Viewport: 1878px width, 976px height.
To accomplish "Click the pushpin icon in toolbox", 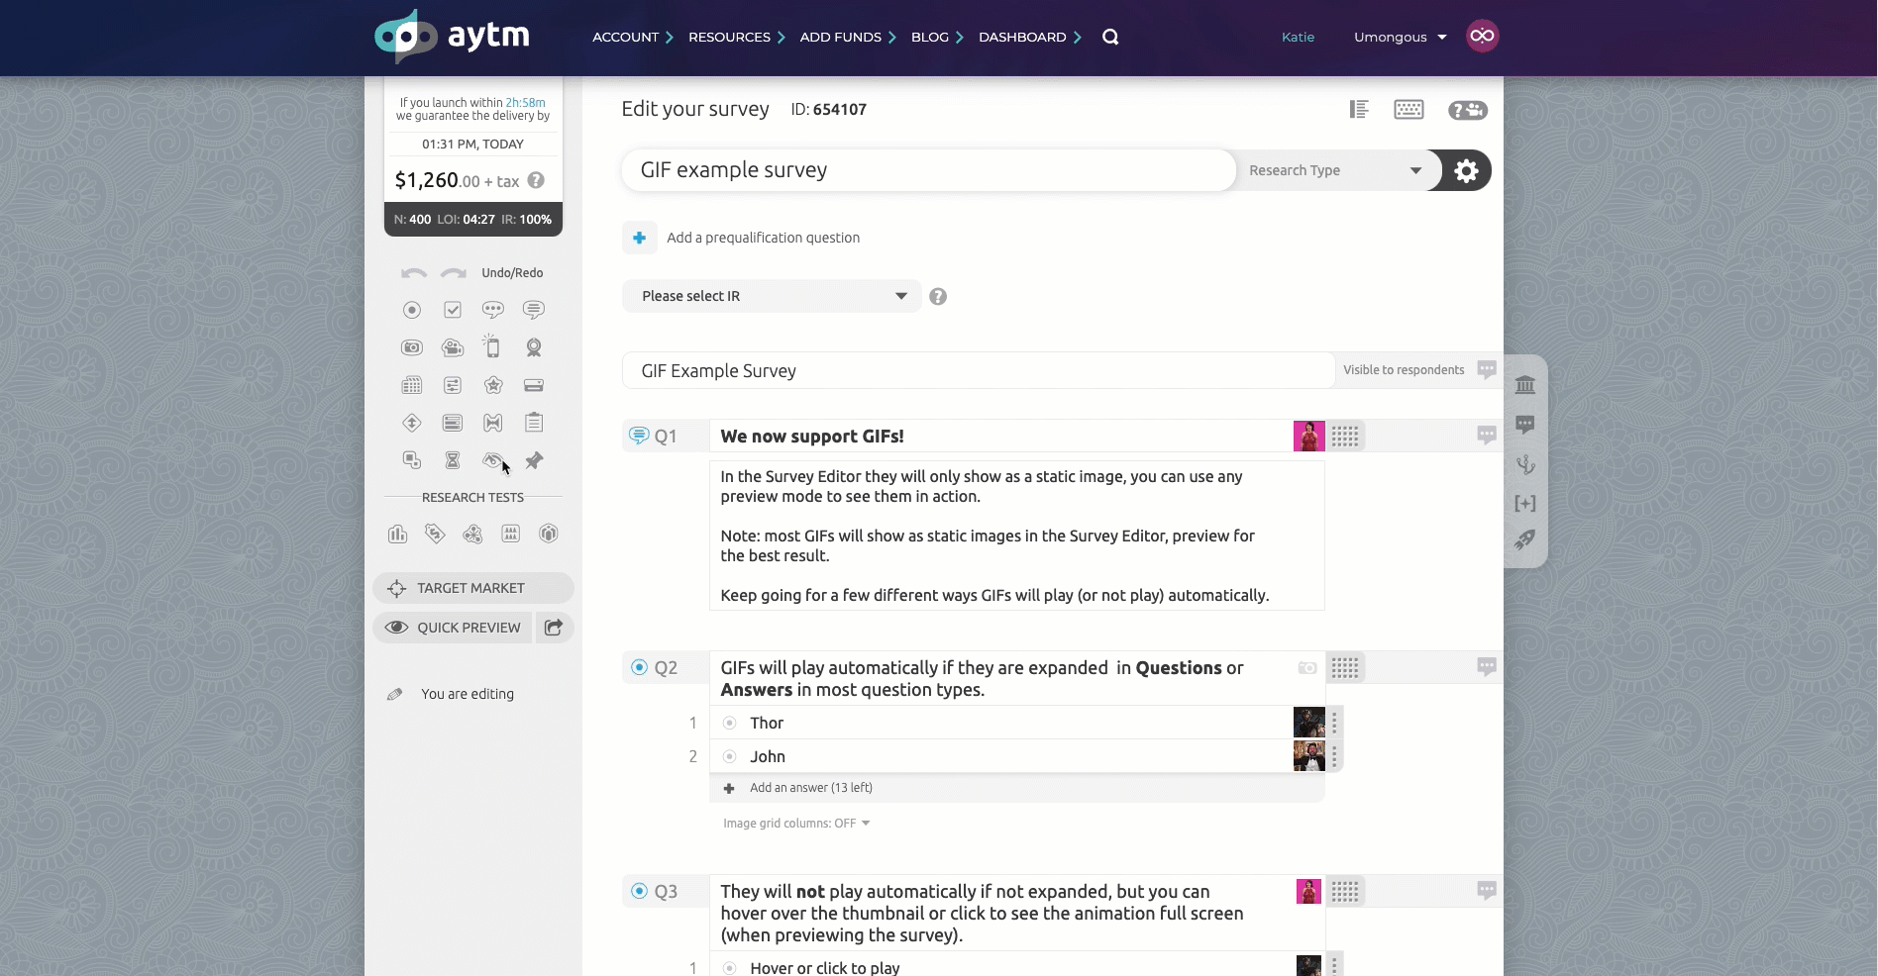I will [x=534, y=460].
